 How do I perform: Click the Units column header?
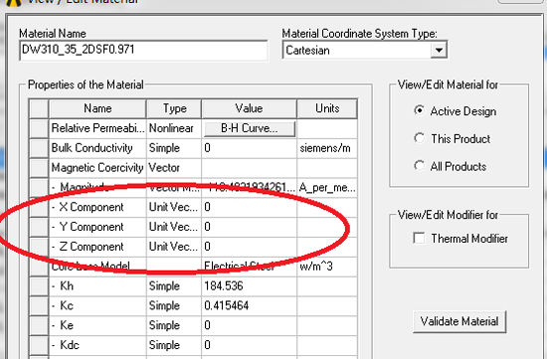tap(327, 108)
